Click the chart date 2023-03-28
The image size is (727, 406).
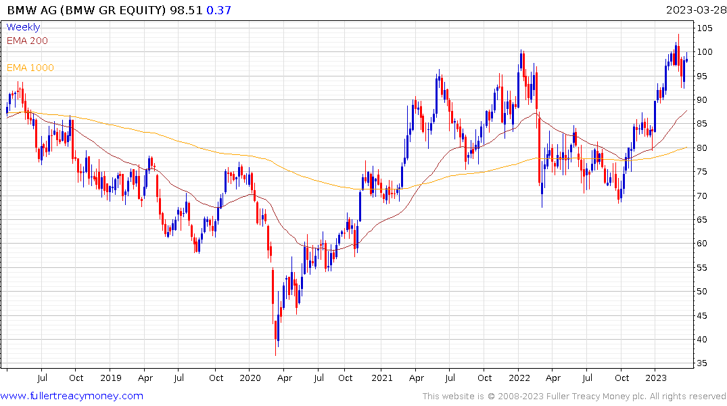click(x=695, y=9)
